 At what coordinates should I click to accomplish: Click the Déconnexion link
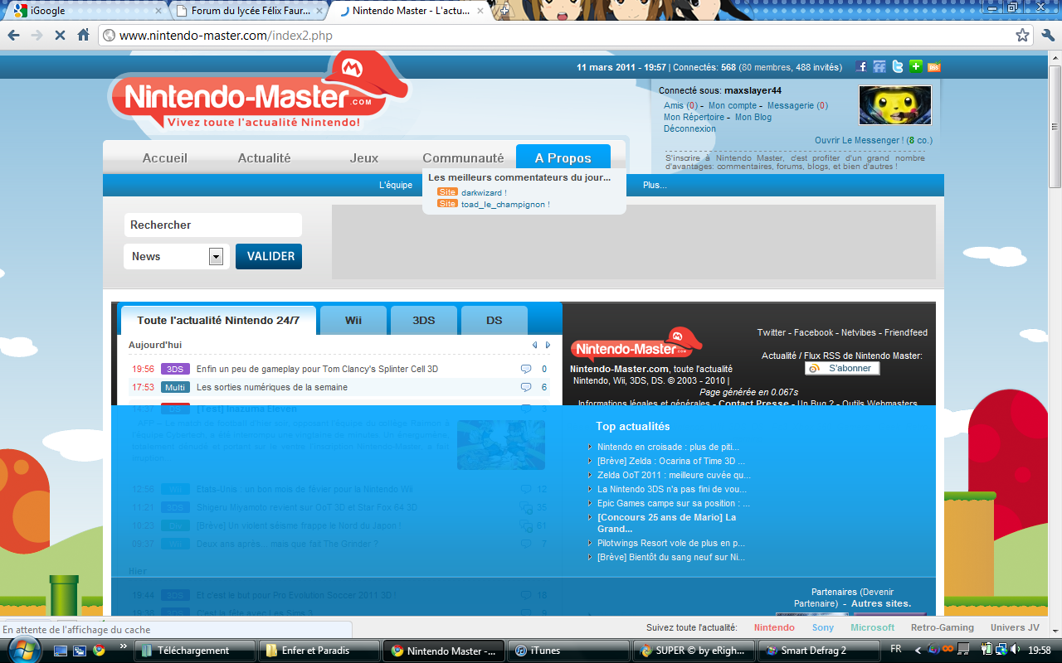[689, 128]
